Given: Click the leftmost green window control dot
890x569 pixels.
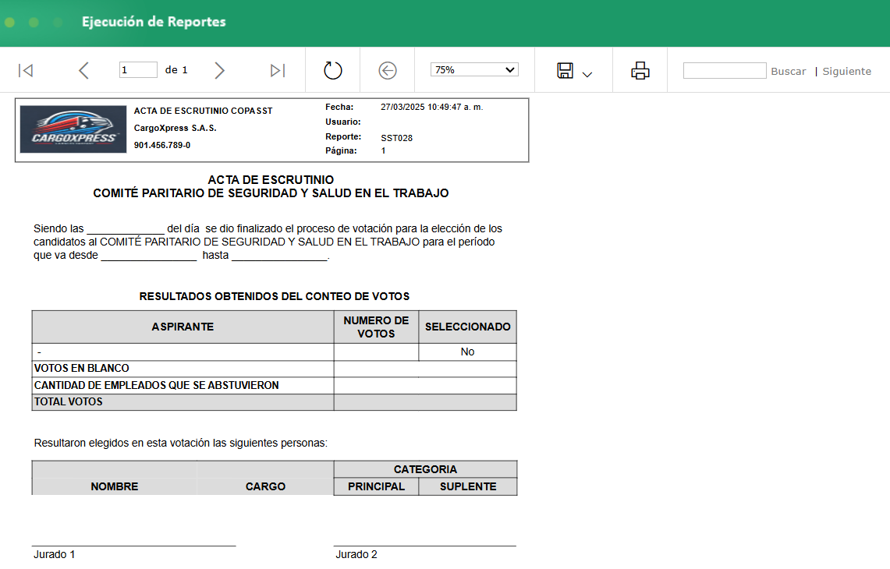Looking at the screenshot, I should 9,23.
